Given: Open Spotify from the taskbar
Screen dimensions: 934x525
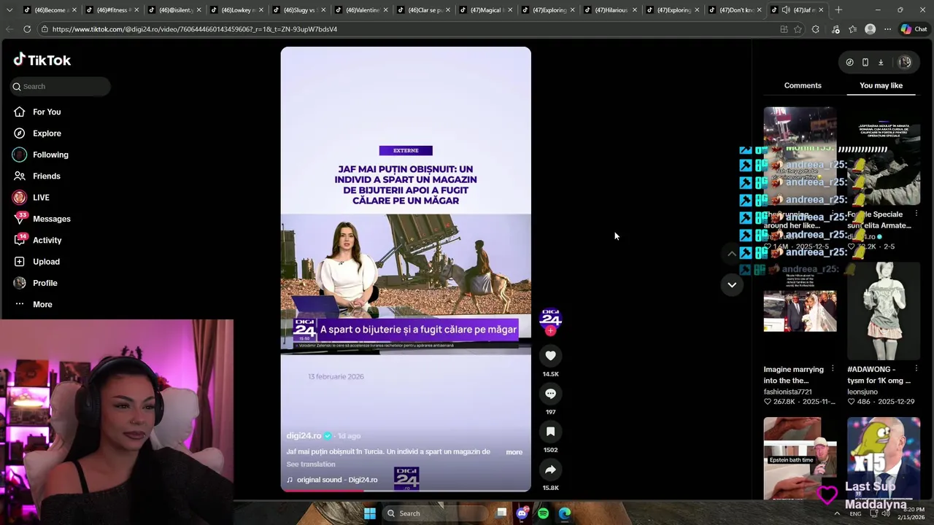Looking at the screenshot, I should 543,513.
